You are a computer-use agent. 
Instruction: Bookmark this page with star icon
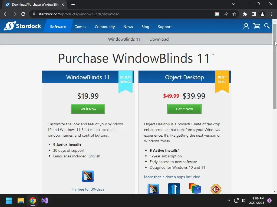point(234,14)
